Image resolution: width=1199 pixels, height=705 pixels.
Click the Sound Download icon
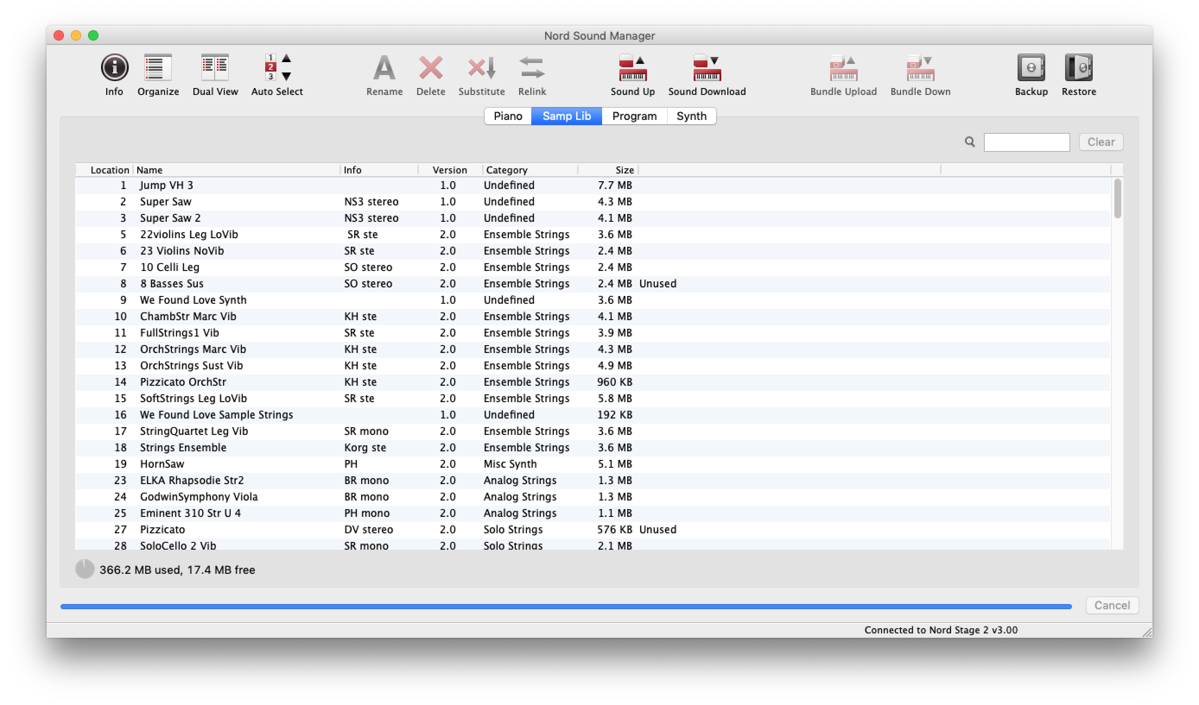click(x=707, y=67)
